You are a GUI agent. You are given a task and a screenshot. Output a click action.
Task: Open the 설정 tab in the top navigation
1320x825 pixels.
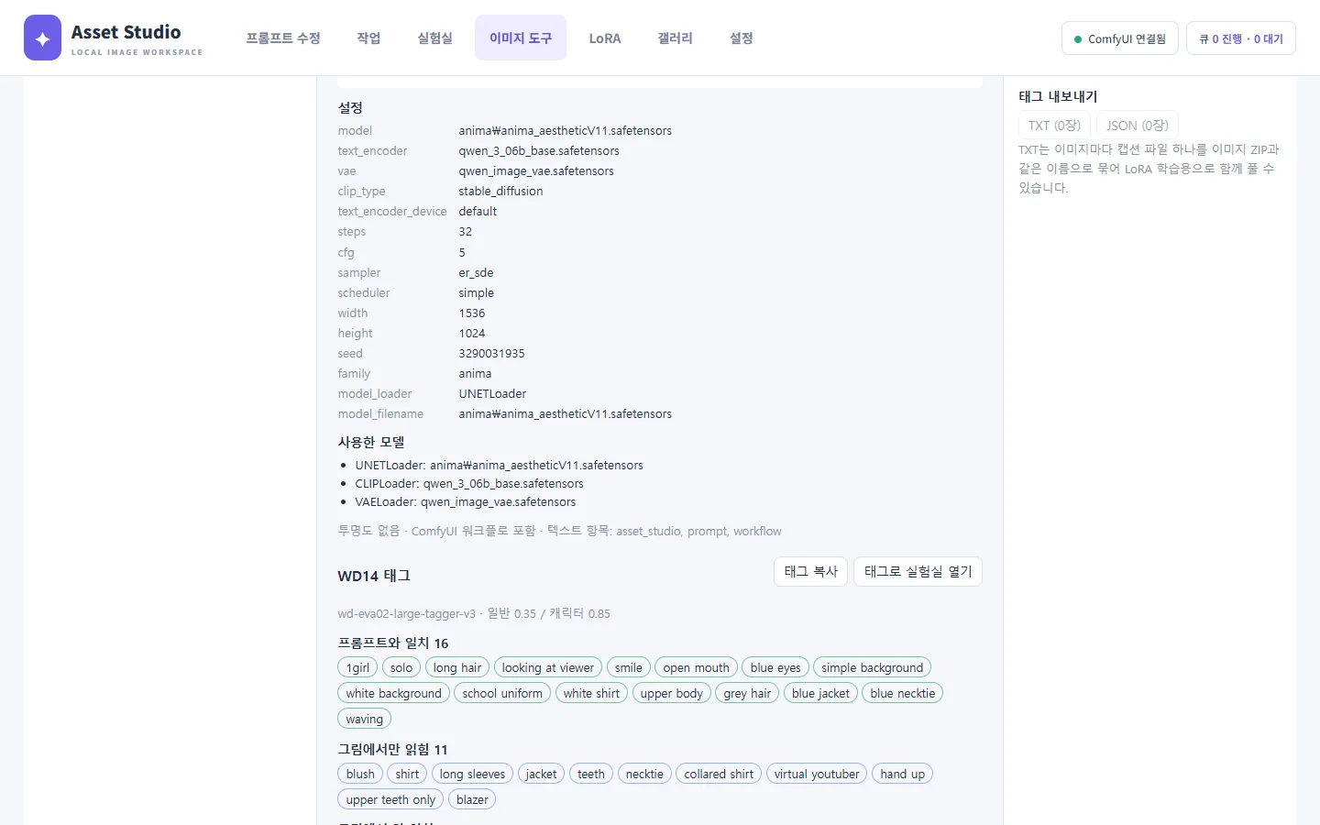(x=741, y=38)
